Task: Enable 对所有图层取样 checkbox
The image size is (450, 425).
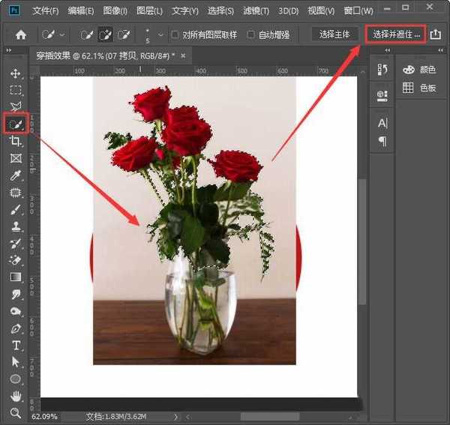Action: point(175,34)
